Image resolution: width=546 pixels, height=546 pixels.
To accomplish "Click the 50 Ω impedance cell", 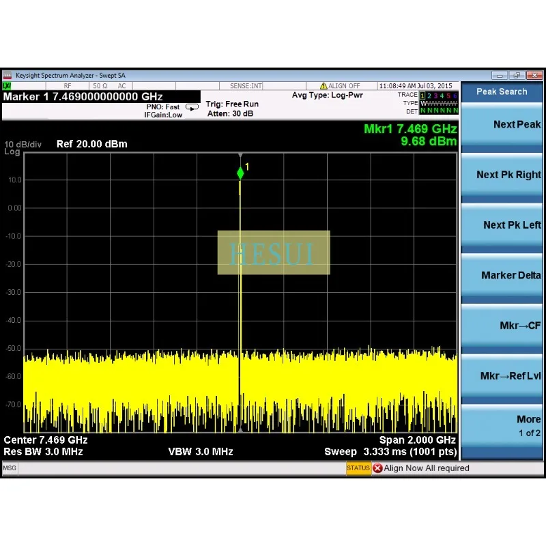I will tap(100, 86).
